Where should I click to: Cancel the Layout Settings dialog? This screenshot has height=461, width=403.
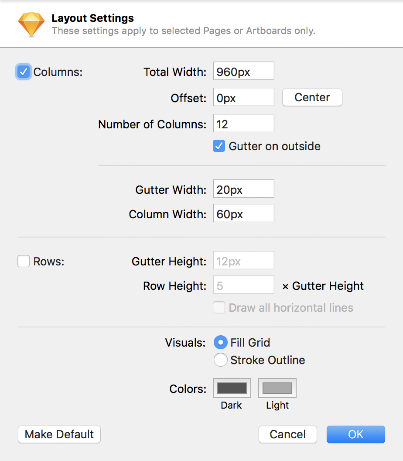tap(288, 434)
